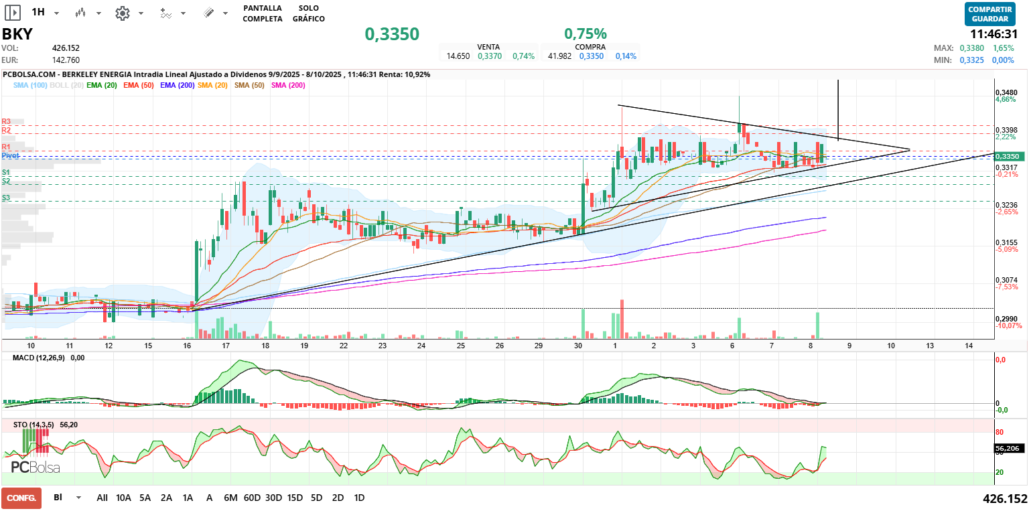The width and height of the screenshot is (1029, 513).
Task: Click the add indicator icon
Action: click(x=166, y=13)
